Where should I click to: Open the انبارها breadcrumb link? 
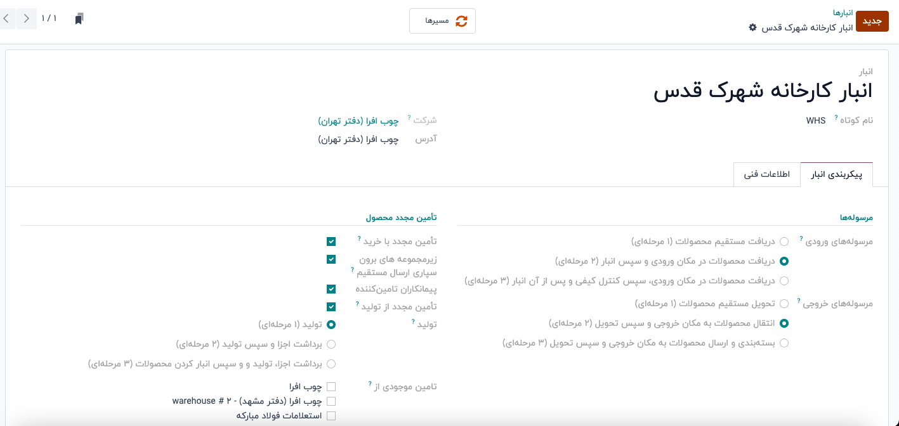843,13
